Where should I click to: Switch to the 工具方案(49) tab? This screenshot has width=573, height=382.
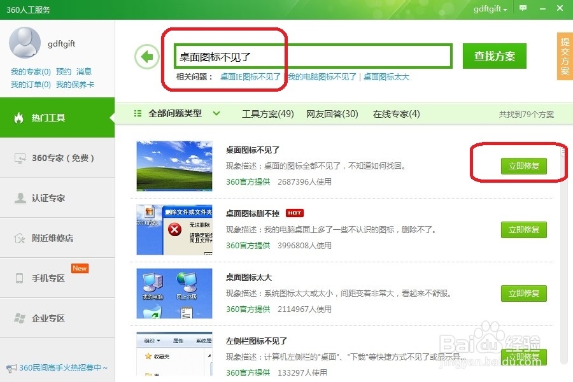pyautogui.click(x=268, y=114)
